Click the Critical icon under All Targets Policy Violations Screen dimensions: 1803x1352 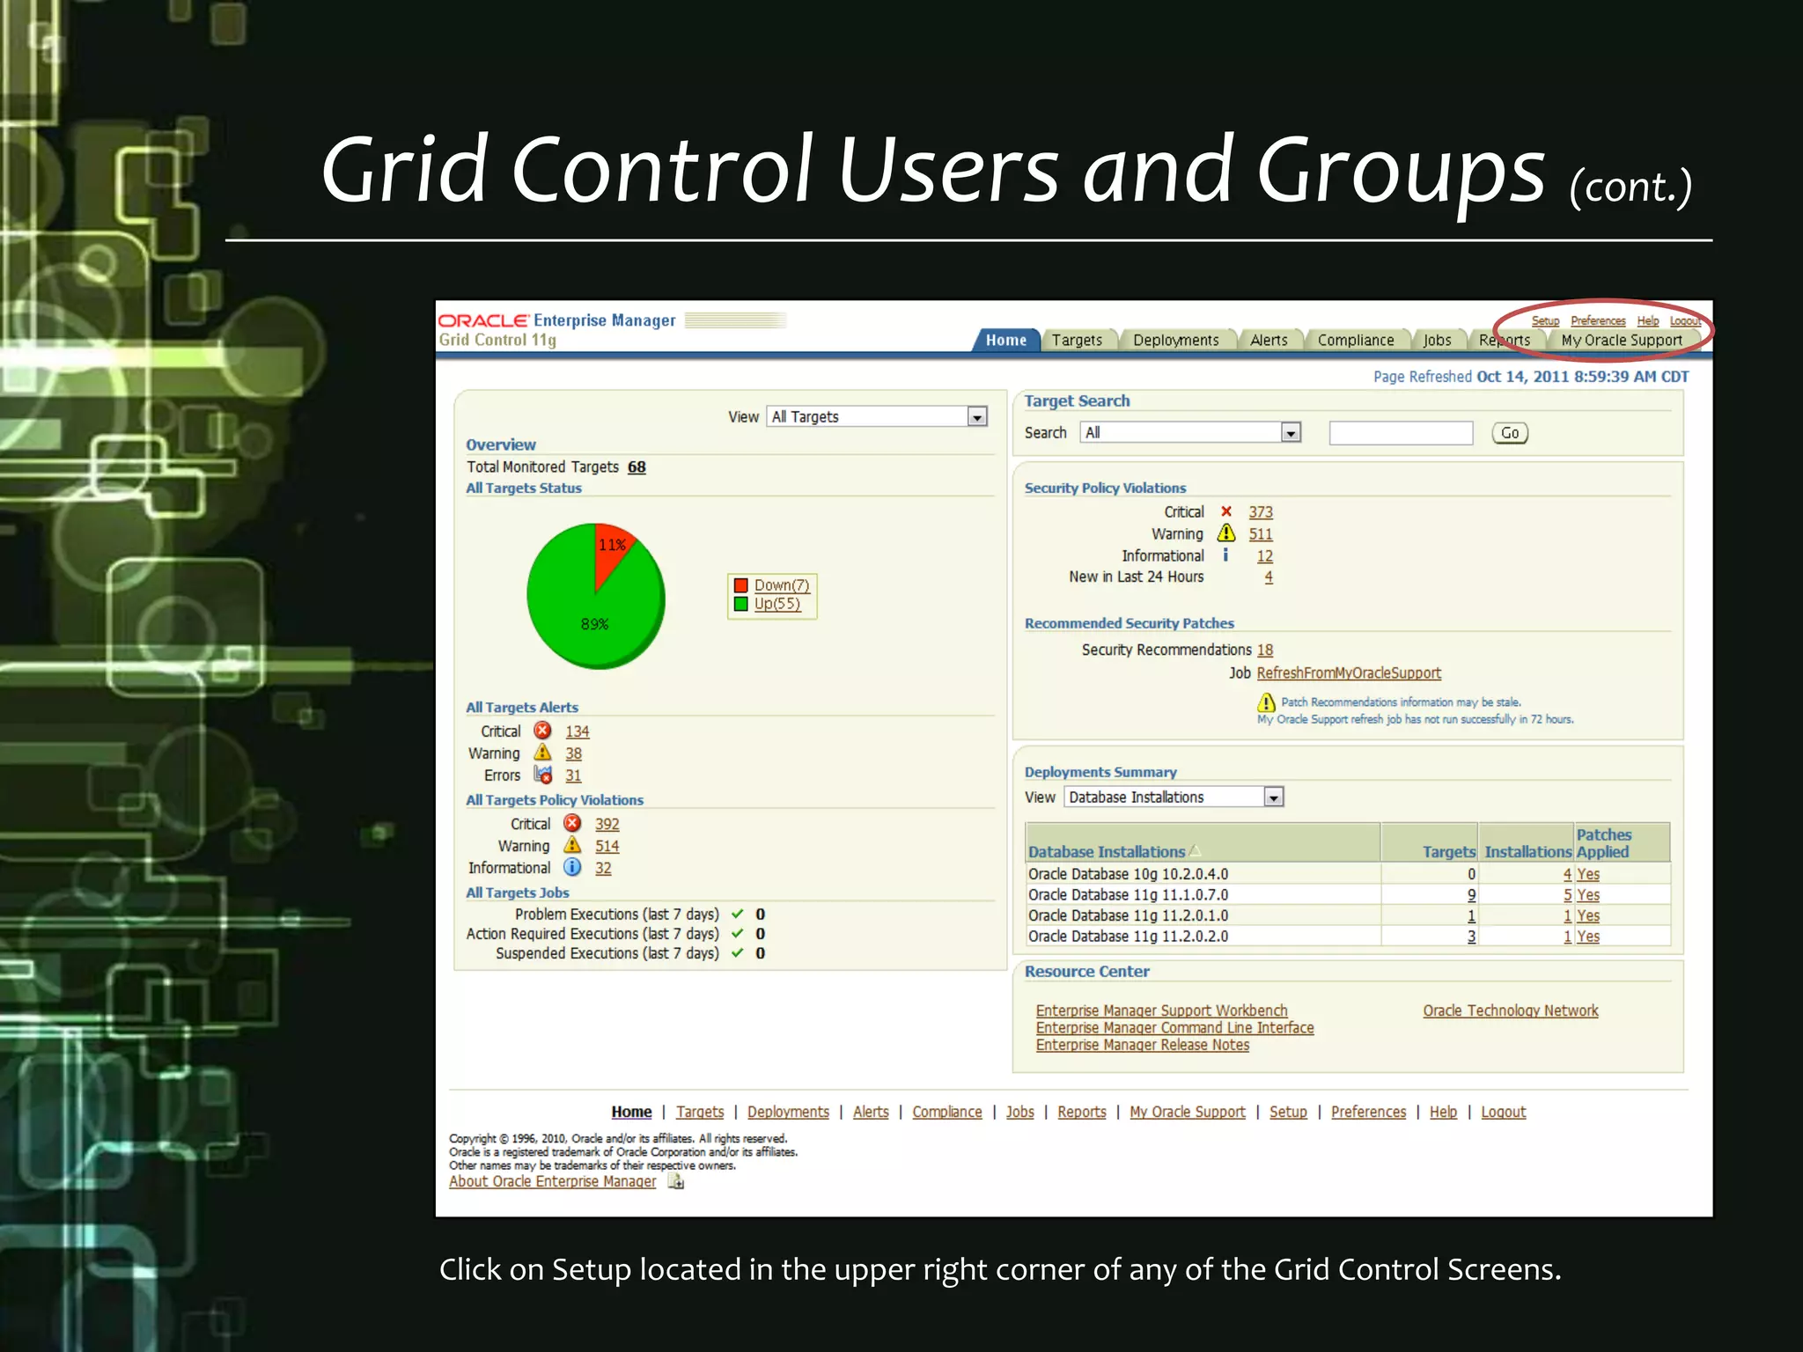pyautogui.click(x=572, y=823)
